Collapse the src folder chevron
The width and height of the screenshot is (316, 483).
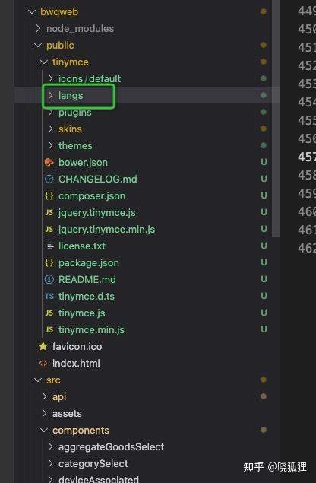pyautogui.click(x=38, y=380)
